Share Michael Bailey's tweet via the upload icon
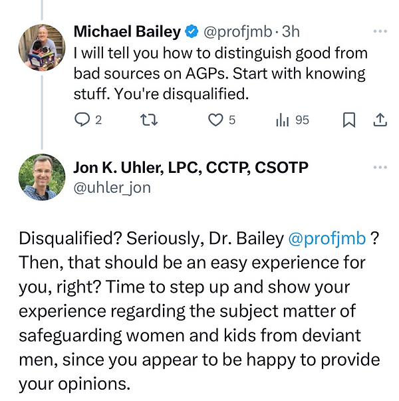This screenshot has height=401, width=399. [x=380, y=120]
